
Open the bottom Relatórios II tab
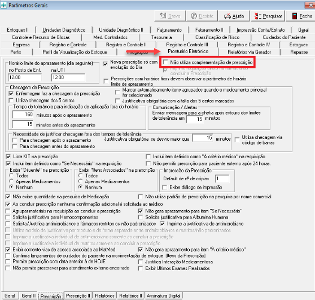click(x=130, y=296)
